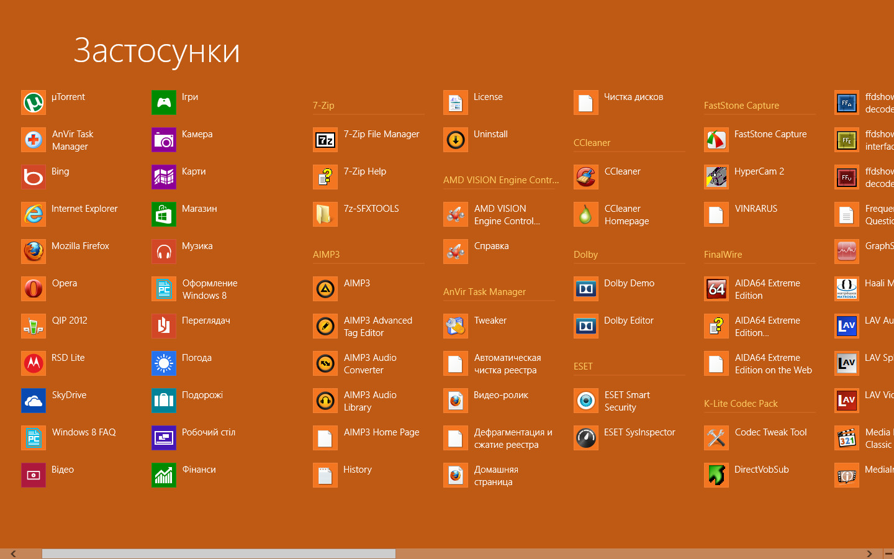The height and width of the screenshot is (559, 894).
Task: Click the Чистка дисков label
Action: coord(634,97)
